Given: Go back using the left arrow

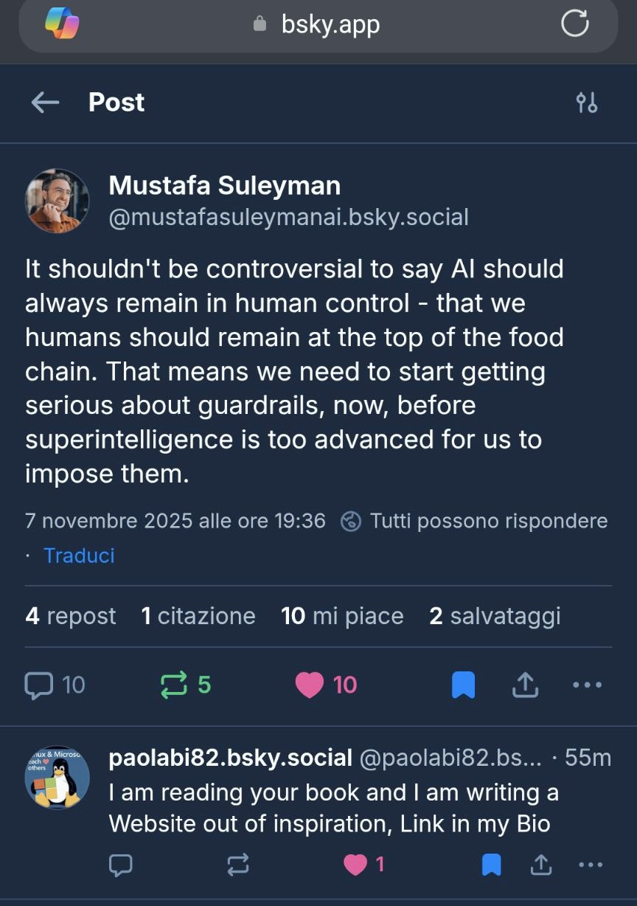Looking at the screenshot, I should point(45,103).
